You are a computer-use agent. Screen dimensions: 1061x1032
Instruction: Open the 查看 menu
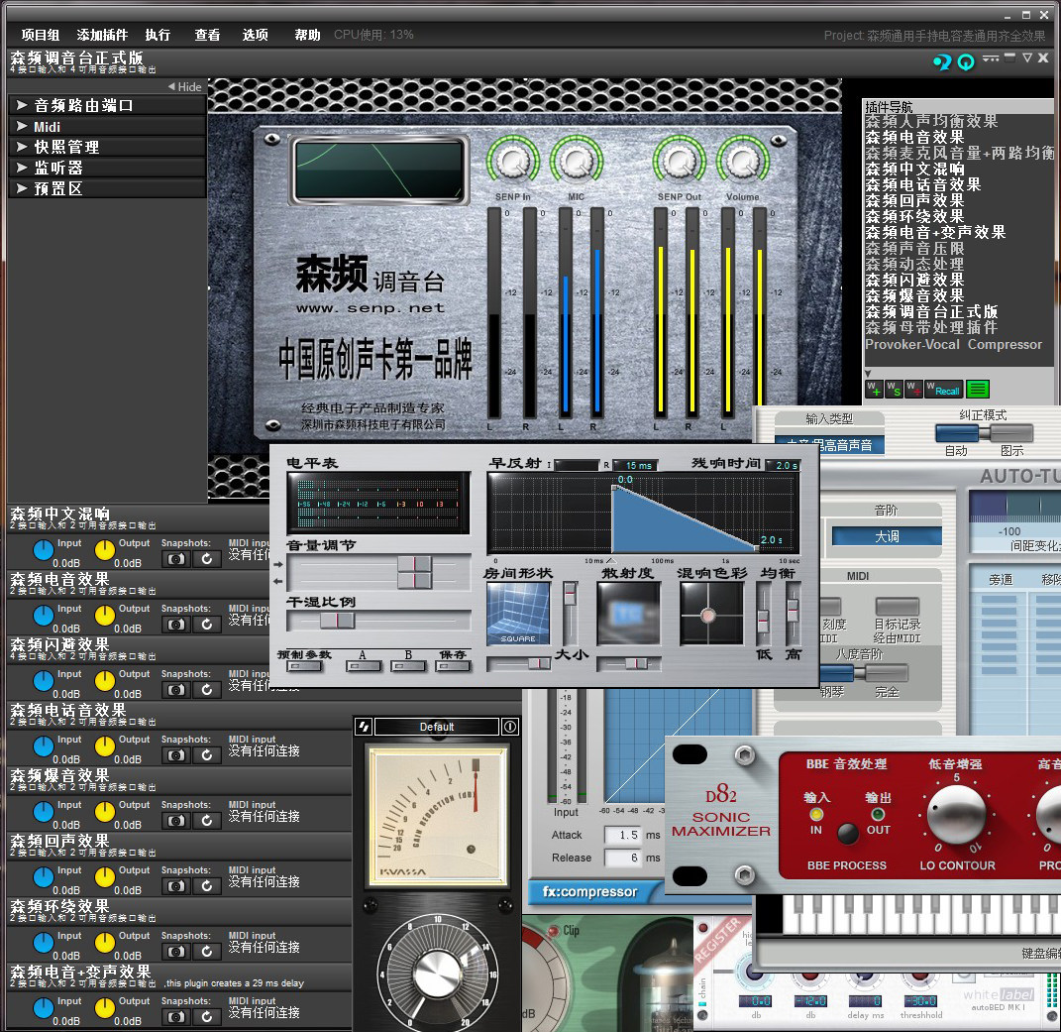[x=207, y=35]
